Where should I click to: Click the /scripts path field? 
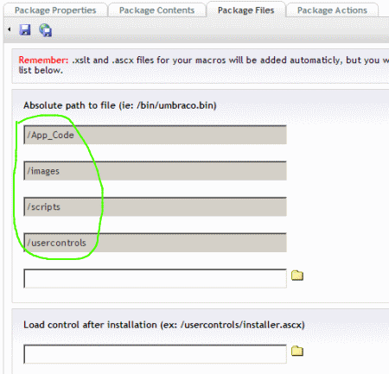click(155, 206)
